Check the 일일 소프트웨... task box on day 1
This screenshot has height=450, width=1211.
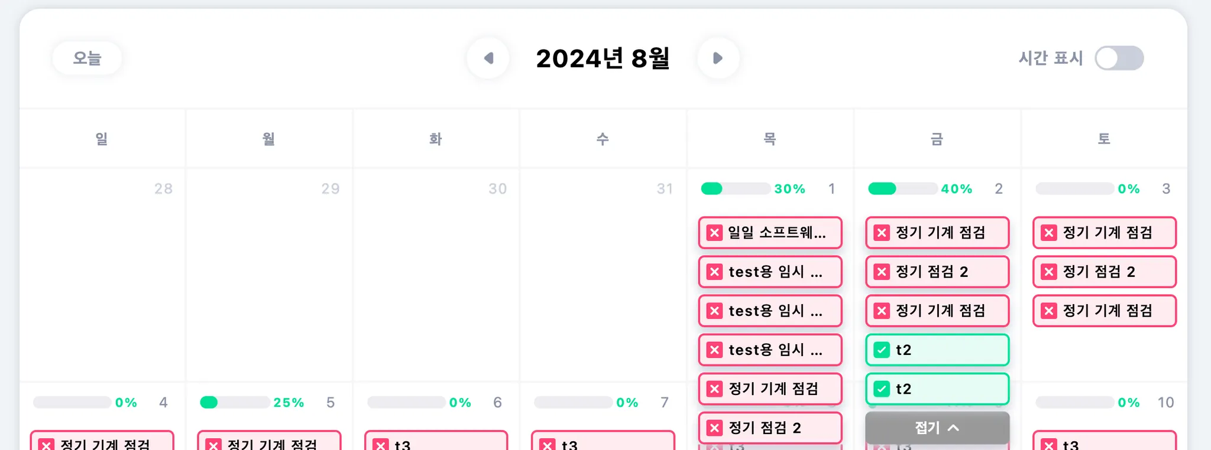click(x=714, y=233)
